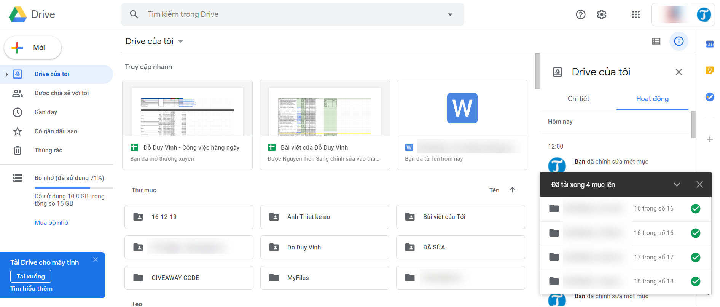Open the ĐÃ SỬA folder

click(460, 248)
